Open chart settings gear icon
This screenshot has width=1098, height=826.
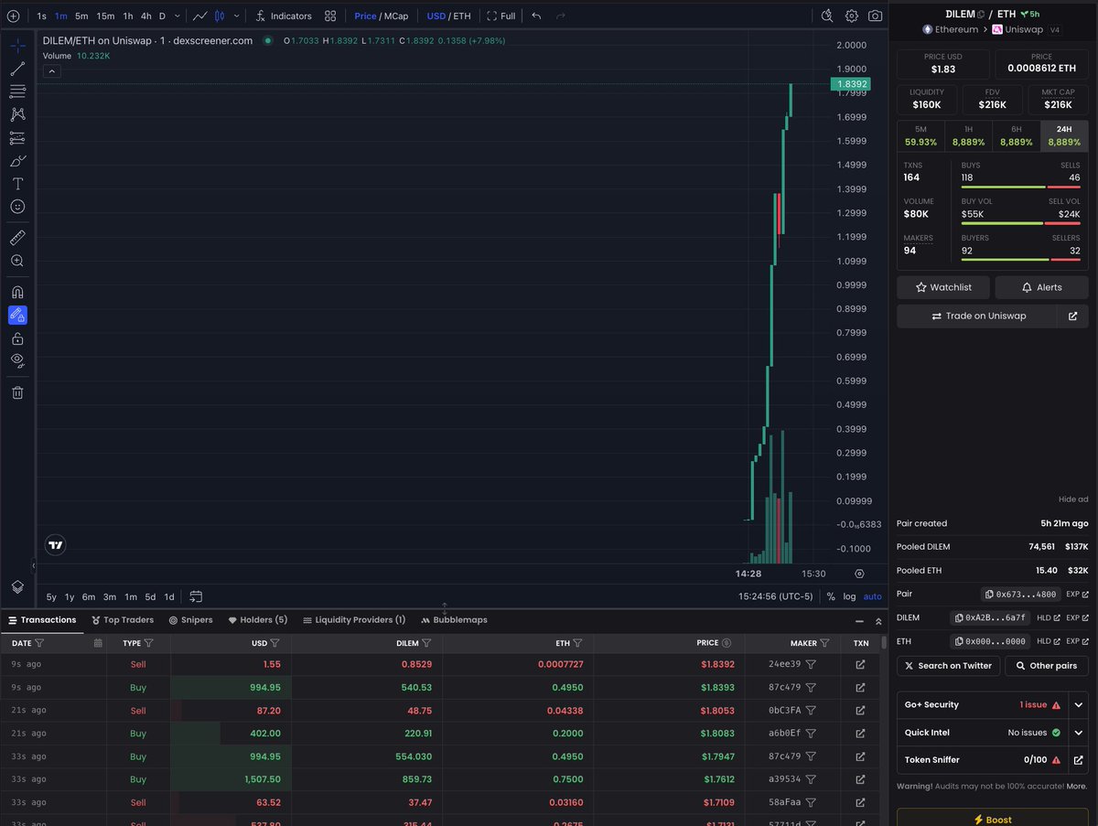(x=852, y=16)
